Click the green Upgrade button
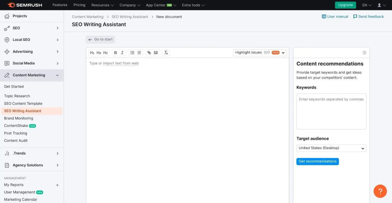The image size is (392, 203). (346, 5)
